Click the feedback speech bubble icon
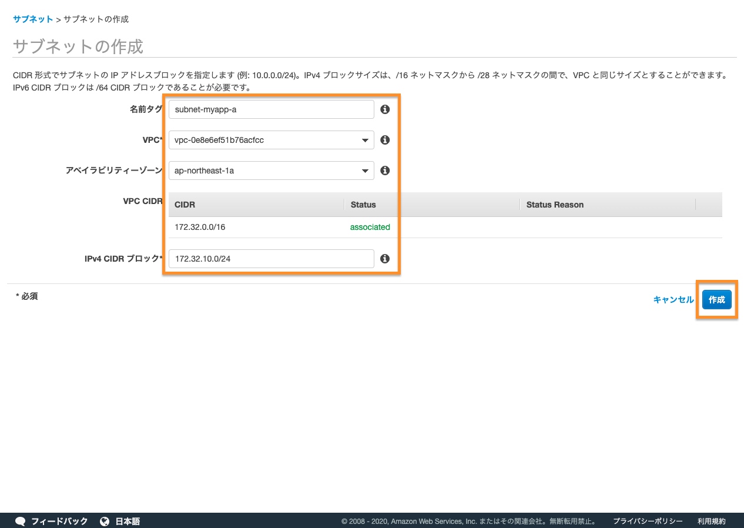 click(21, 521)
